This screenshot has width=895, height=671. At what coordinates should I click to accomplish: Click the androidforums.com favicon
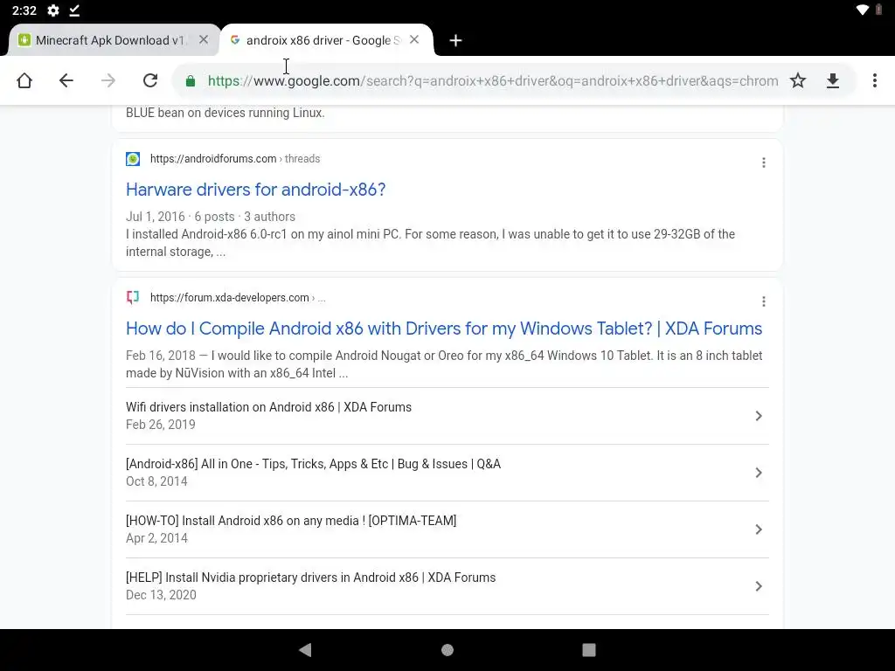133,159
